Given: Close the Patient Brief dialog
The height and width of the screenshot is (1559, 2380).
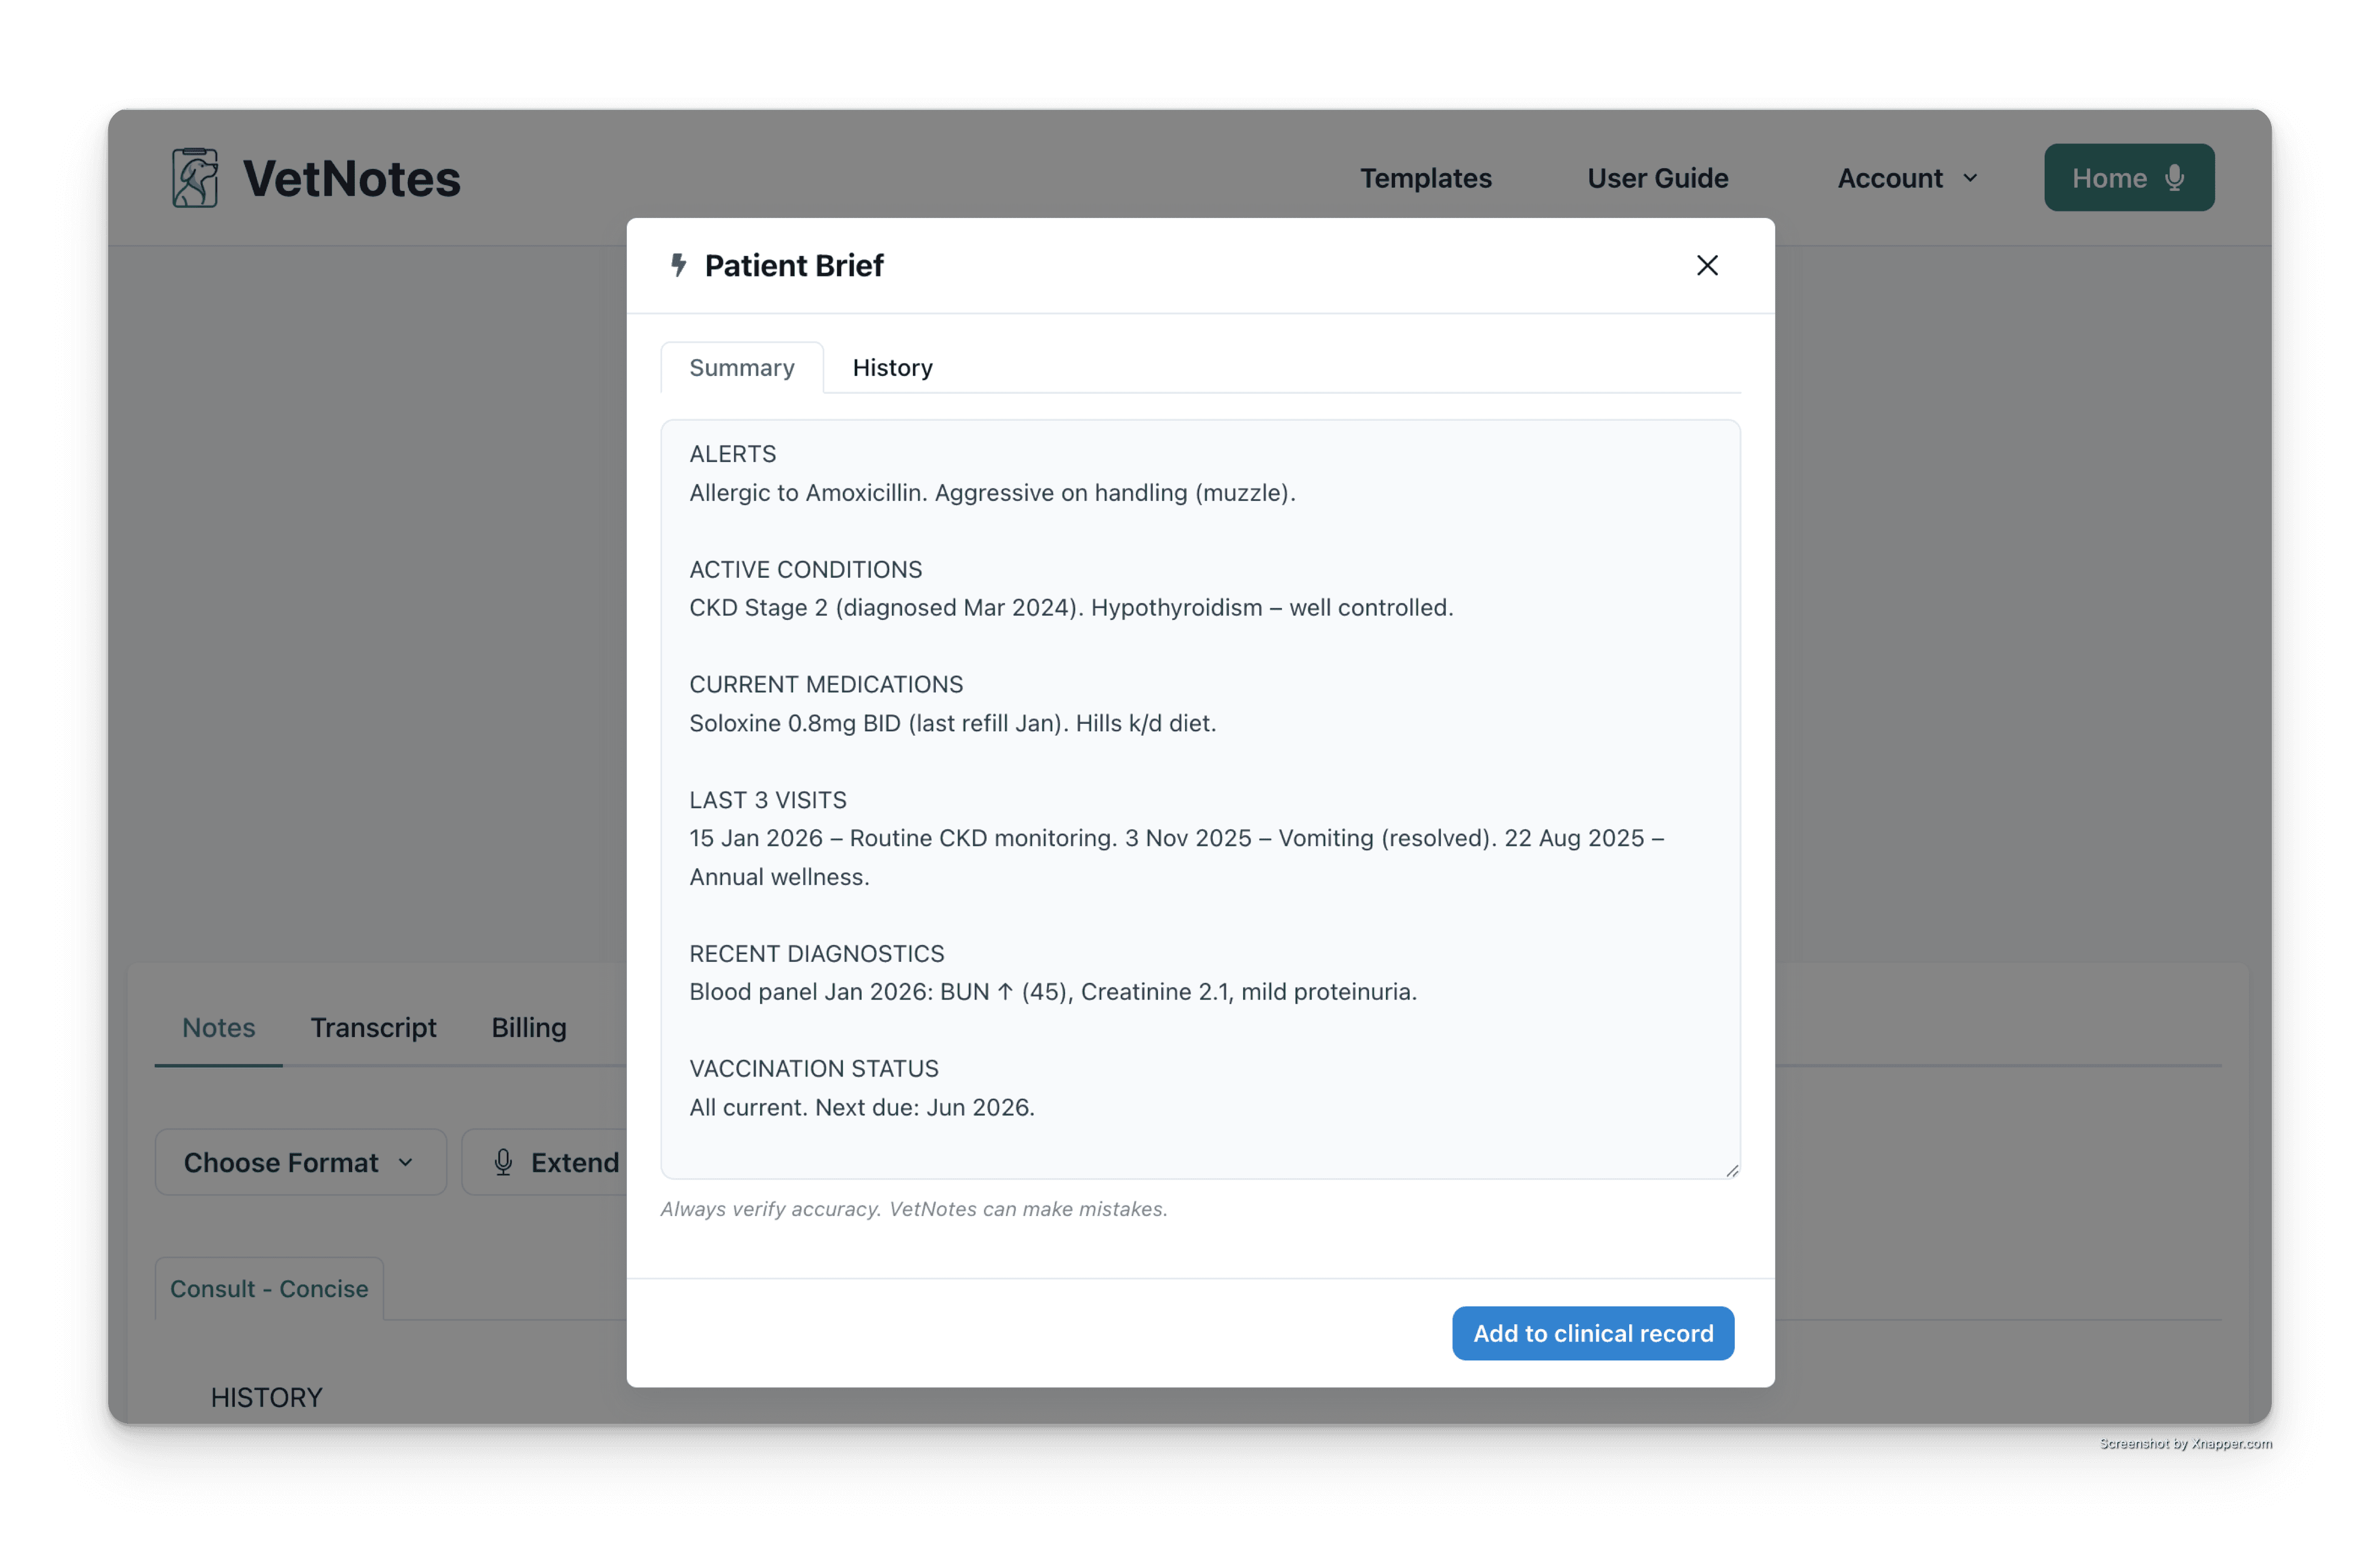Looking at the screenshot, I should tap(1706, 265).
